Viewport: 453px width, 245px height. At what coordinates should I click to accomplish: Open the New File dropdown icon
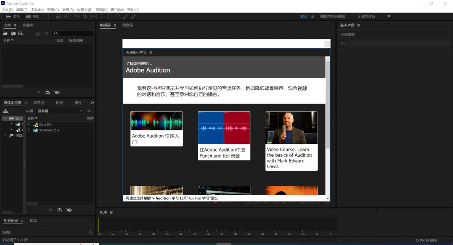[x=21, y=34]
